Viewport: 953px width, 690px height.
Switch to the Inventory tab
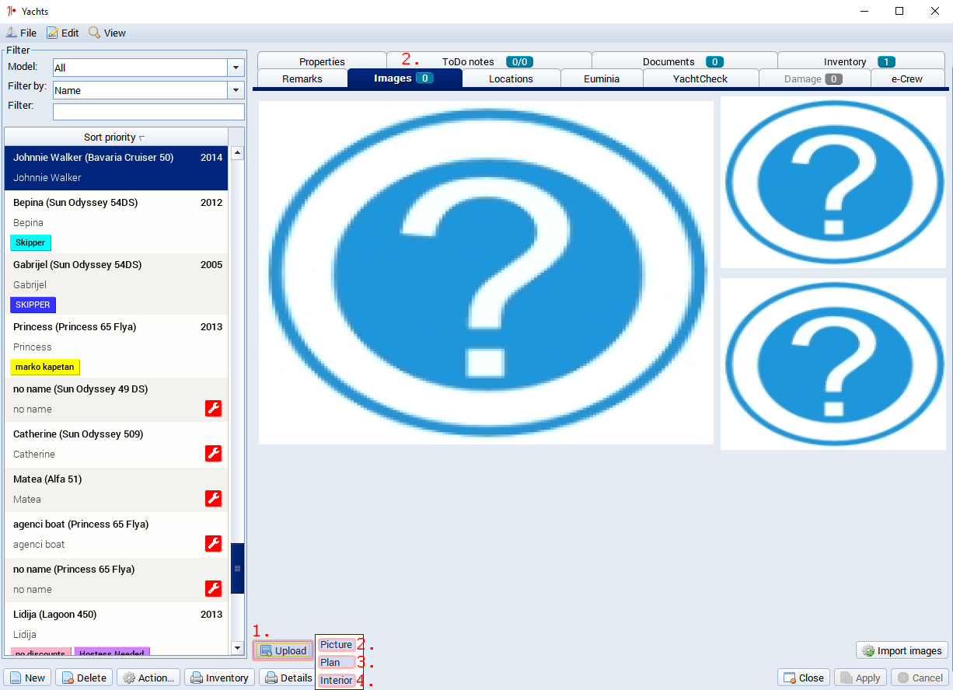coord(860,61)
